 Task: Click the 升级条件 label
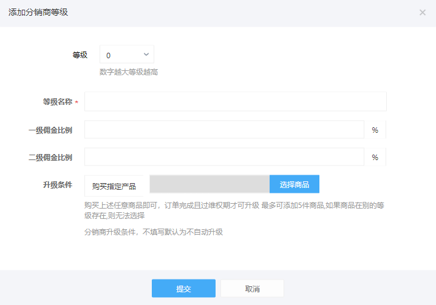[x=58, y=185]
